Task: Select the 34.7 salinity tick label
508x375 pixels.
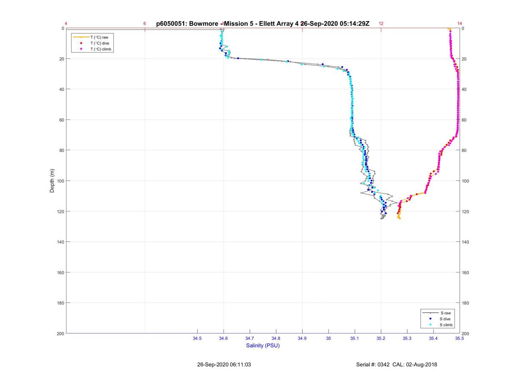Action: click(x=250, y=339)
